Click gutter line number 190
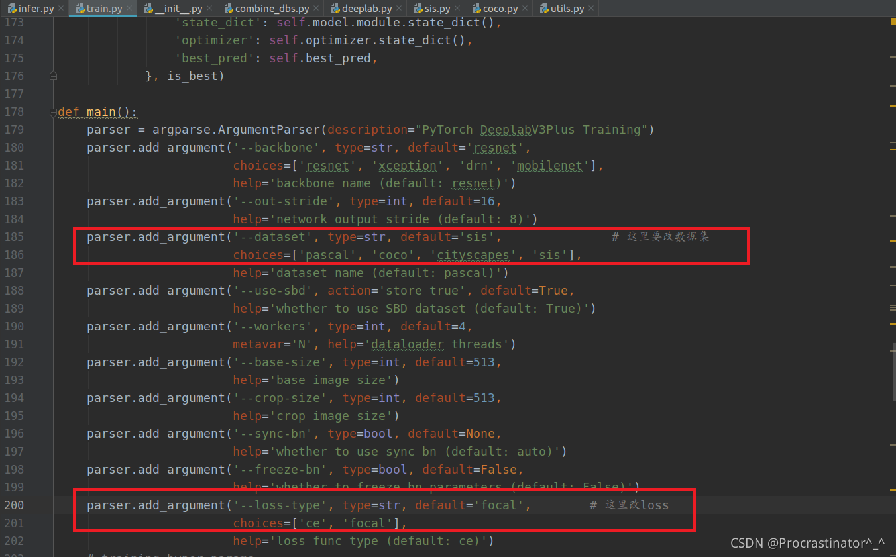The image size is (896, 557). pyautogui.click(x=13, y=326)
